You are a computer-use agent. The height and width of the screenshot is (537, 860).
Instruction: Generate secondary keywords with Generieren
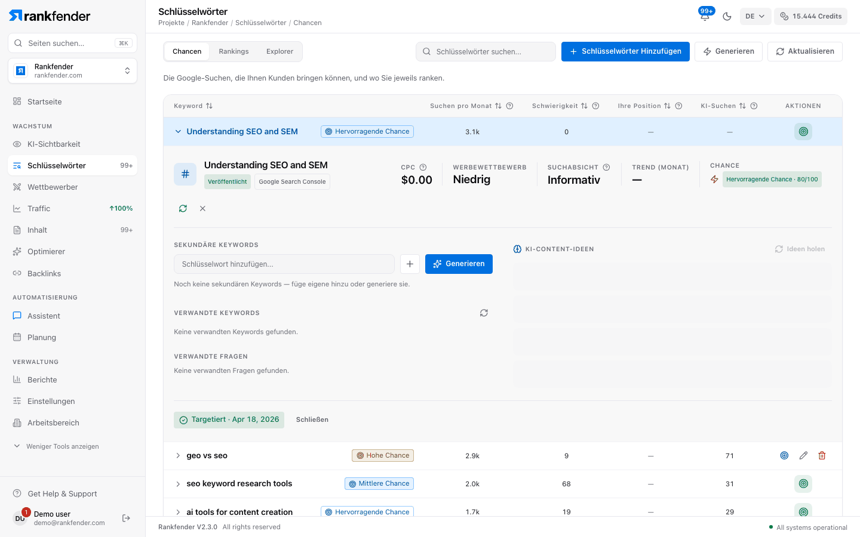(x=459, y=264)
